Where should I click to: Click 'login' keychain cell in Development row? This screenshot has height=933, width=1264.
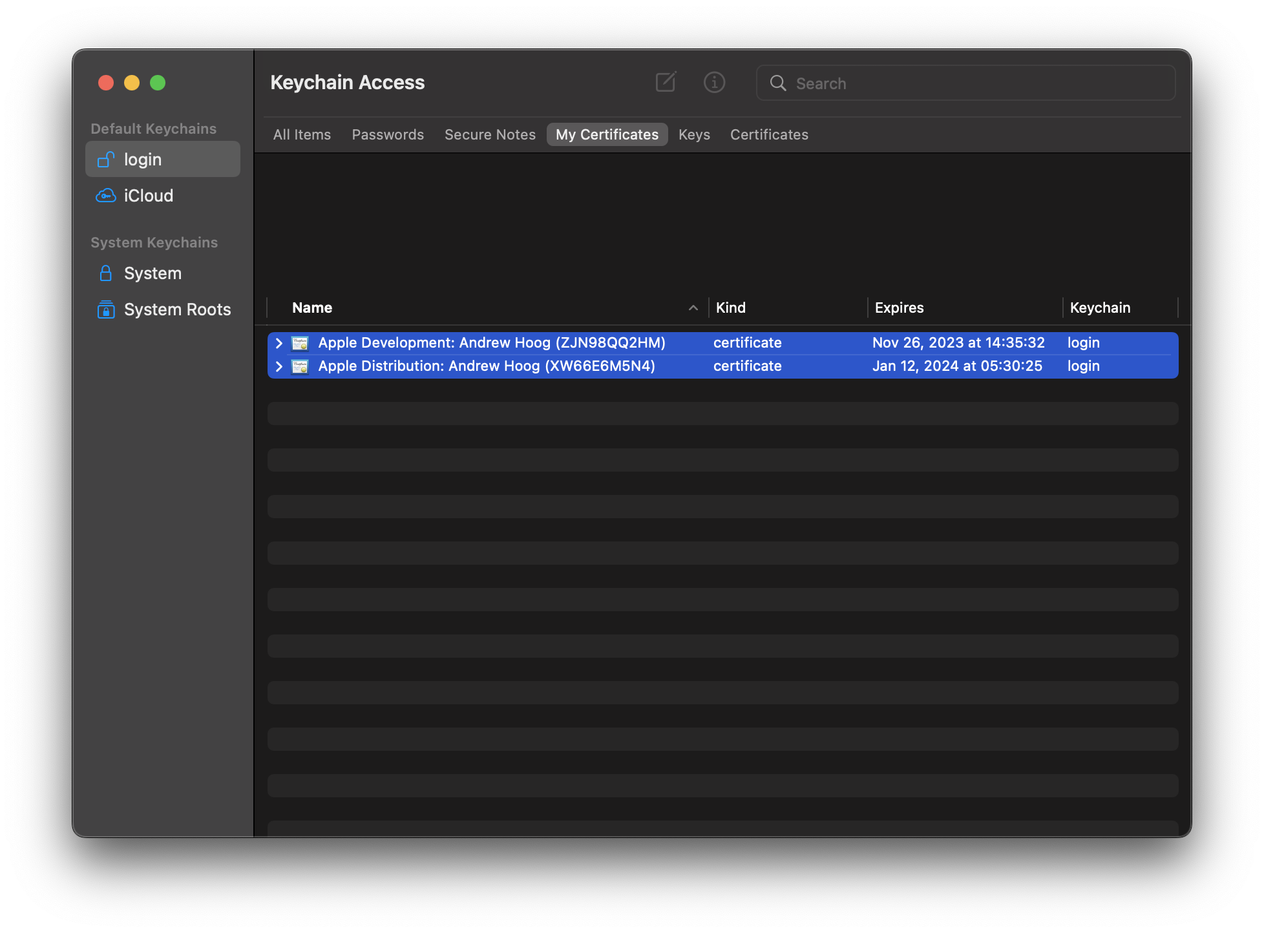pos(1084,342)
